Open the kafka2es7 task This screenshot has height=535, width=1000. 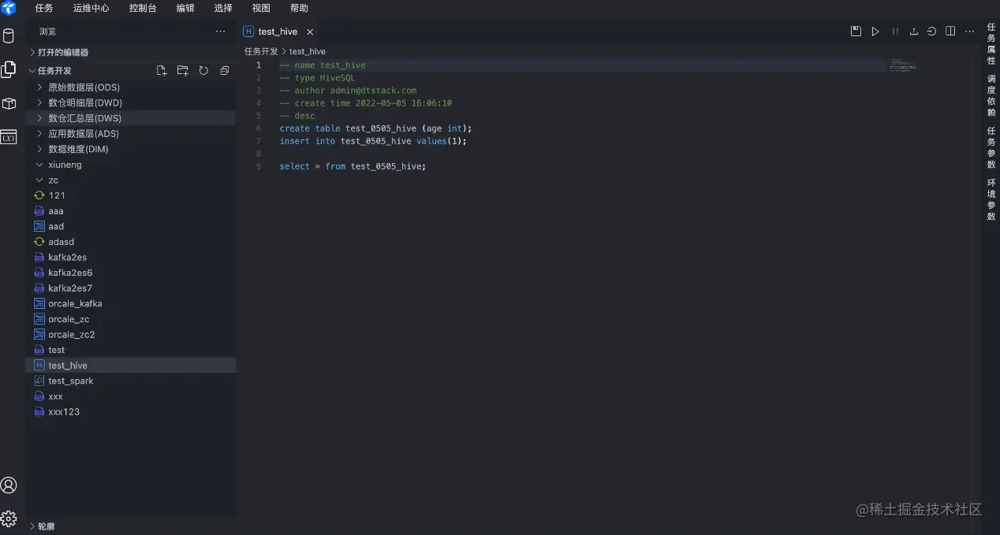coord(131,288)
